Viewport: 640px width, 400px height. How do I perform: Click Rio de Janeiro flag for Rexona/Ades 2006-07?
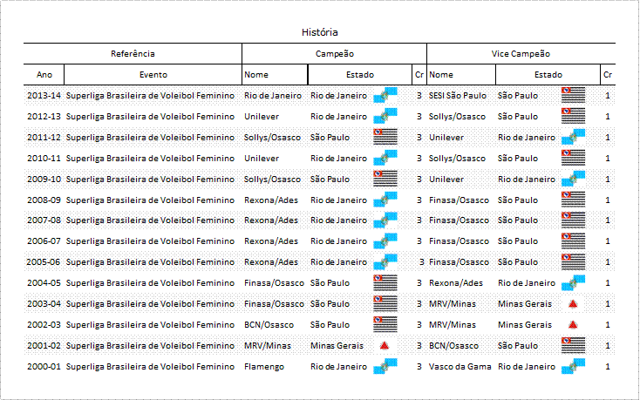click(385, 241)
